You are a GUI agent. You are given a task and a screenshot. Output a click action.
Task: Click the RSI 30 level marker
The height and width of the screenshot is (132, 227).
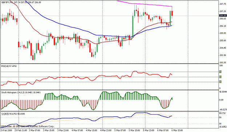pos(220,82)
